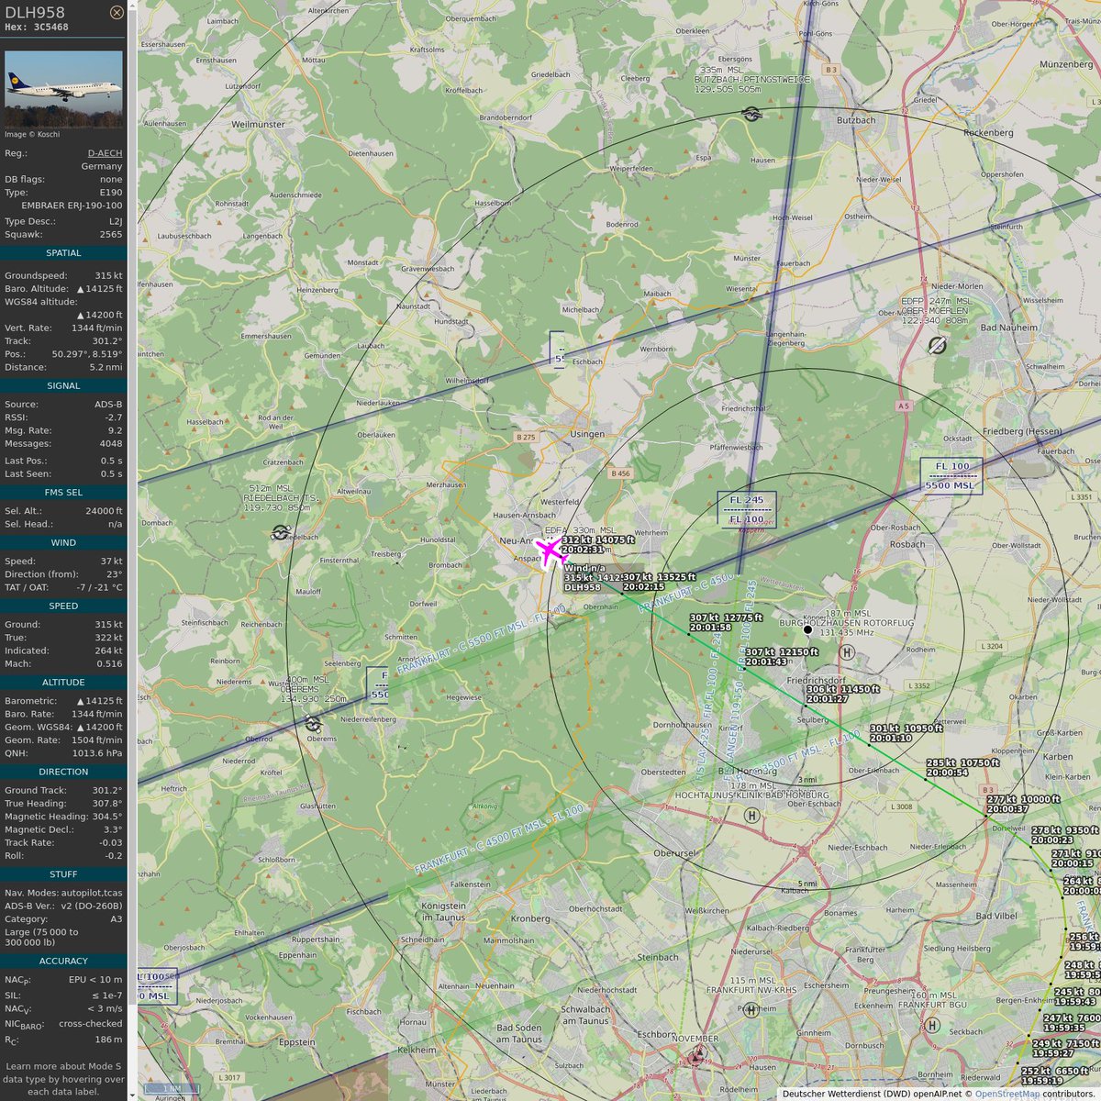Click the STUFF section header
This screenshot has height=1101, width=1101.
pyautogui.click(x=63, y=874)
